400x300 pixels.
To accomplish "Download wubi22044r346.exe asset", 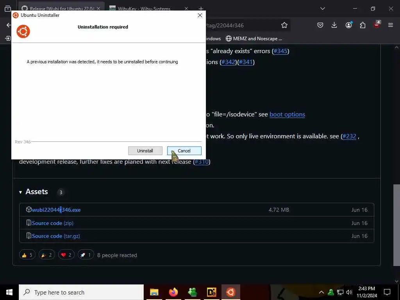I will click(56, 210).
